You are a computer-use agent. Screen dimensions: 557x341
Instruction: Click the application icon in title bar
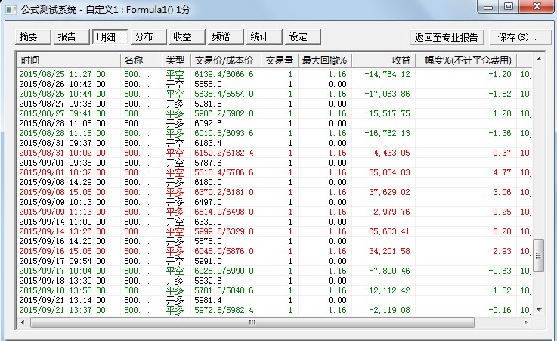tap(11, 9)
